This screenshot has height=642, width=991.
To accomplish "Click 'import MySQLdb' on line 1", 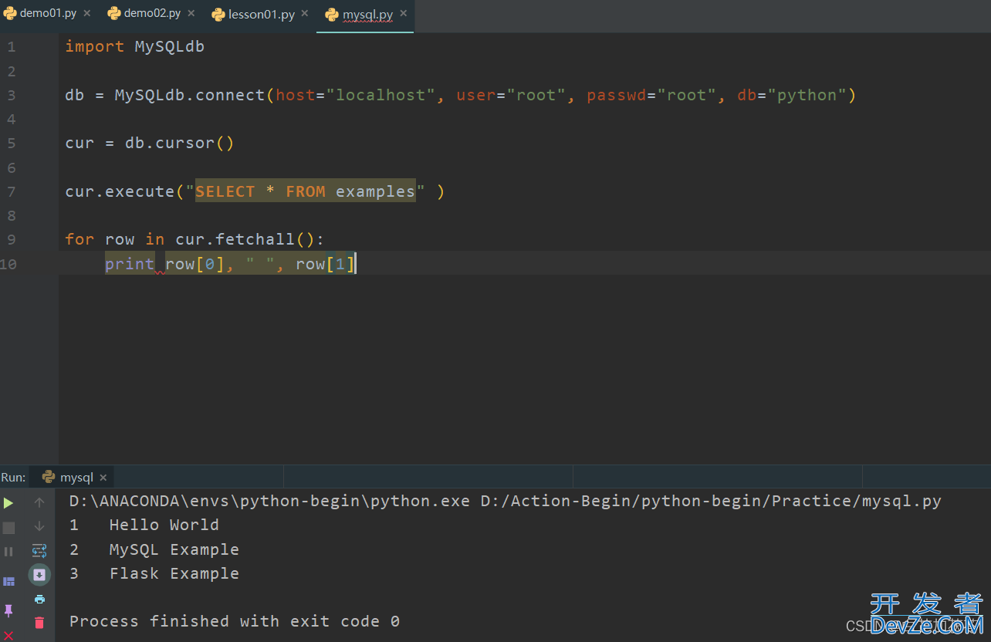I will point(134,46).
